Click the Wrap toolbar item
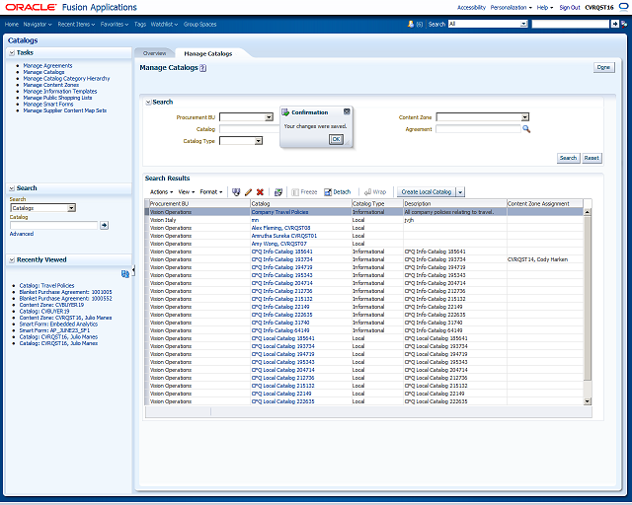632x505 pixels. (x=375, y=192)
